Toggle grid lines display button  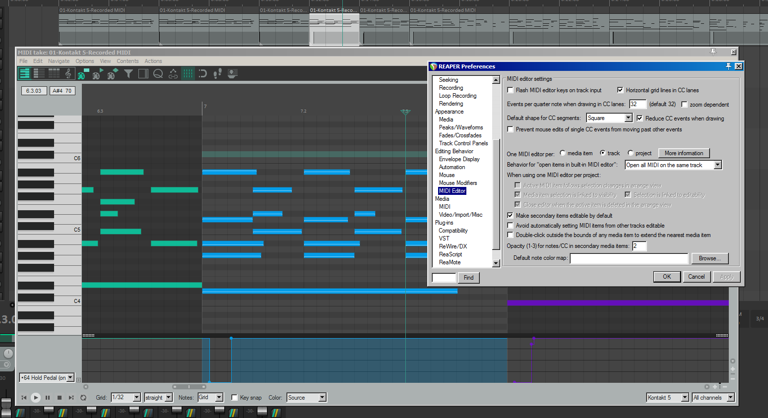click(x=188, y=74)
